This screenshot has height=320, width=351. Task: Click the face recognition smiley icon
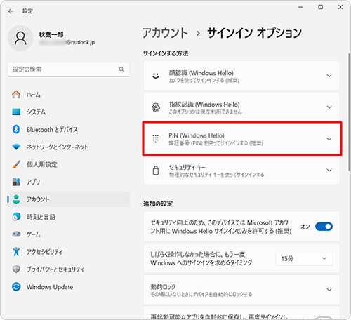tap(156, 76)
